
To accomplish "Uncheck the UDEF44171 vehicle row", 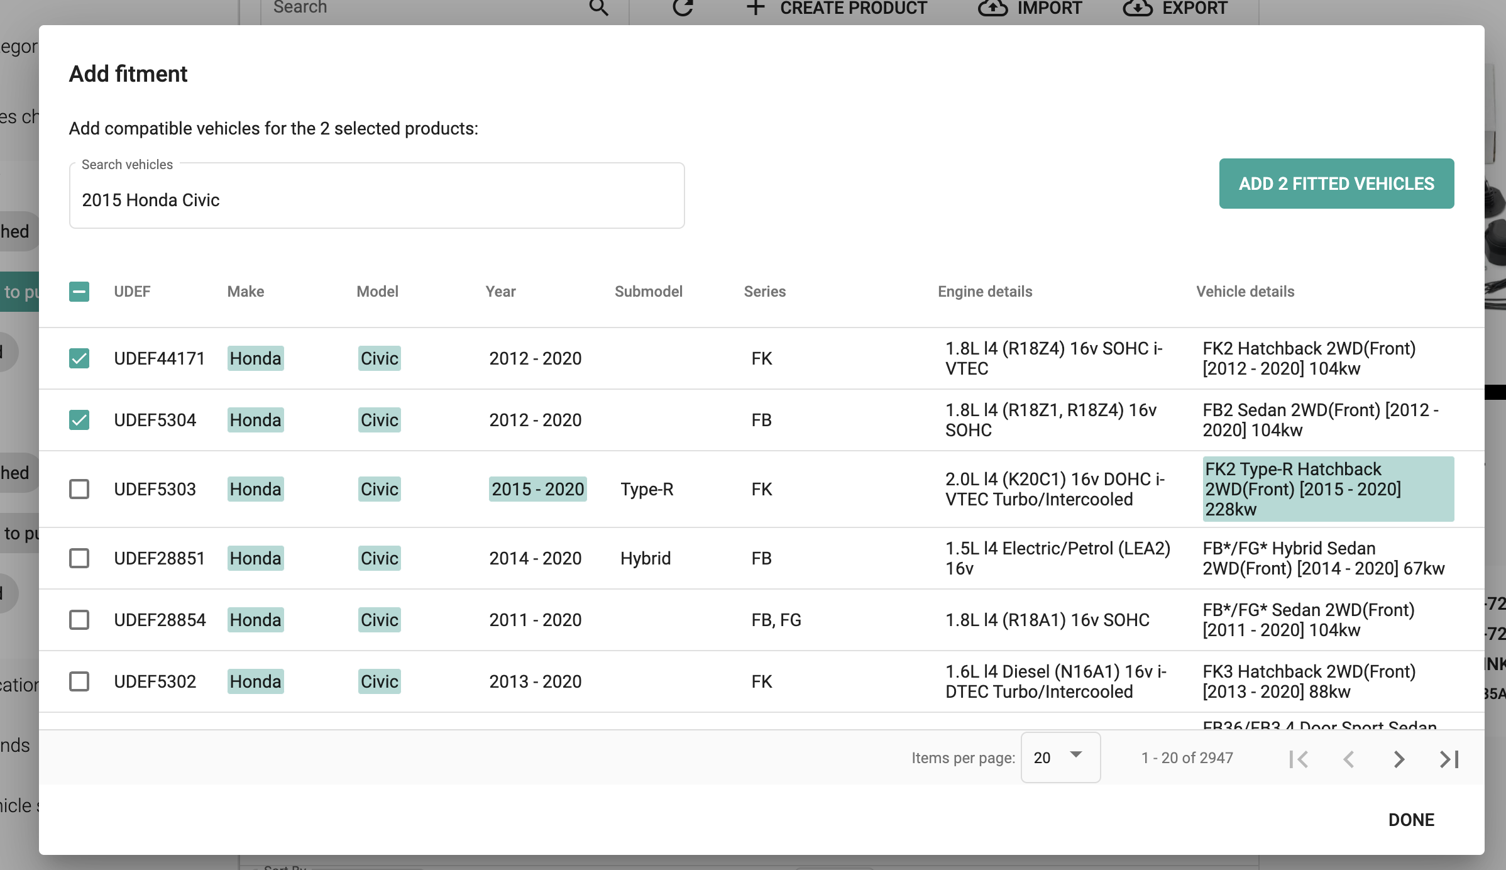I will click(79, 358).
